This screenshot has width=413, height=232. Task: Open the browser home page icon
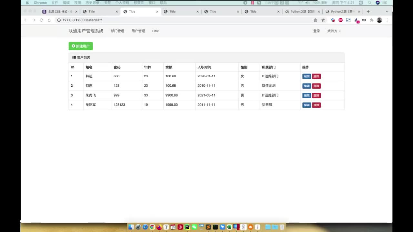(x=49, y=20)
